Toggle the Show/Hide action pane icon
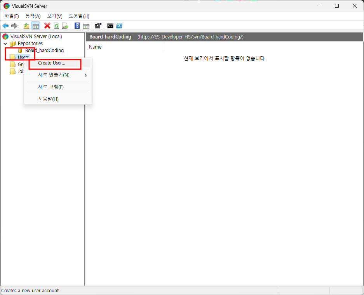364x295 pixels. pyautogui.click(x=86, y=26)
